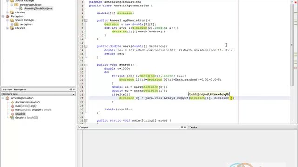Click the AnnealingSimulation() constructor icon
The image size is (298, 167).
(13, 102)
